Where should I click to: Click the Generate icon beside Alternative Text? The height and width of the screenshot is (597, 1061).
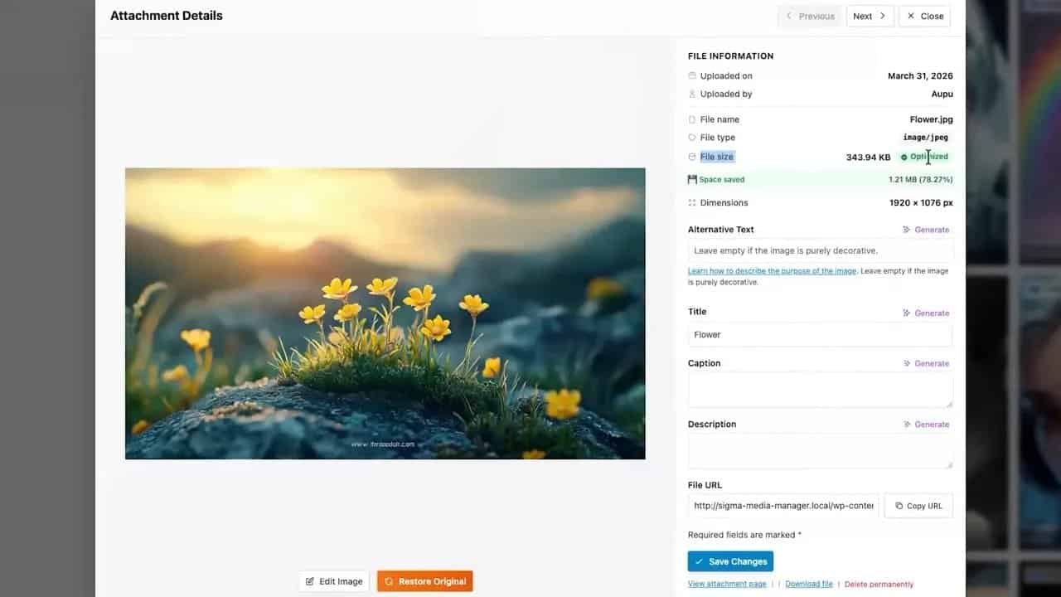[x=905, y=230]
